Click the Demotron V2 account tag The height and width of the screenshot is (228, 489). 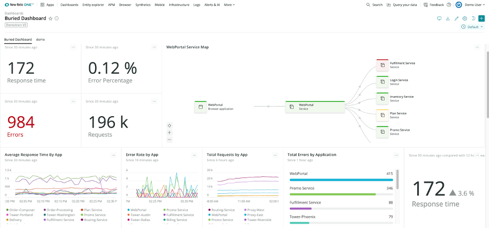point(16,24)
